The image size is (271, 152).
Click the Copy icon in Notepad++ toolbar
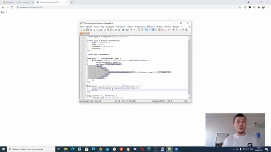click(x=108, y=30)
